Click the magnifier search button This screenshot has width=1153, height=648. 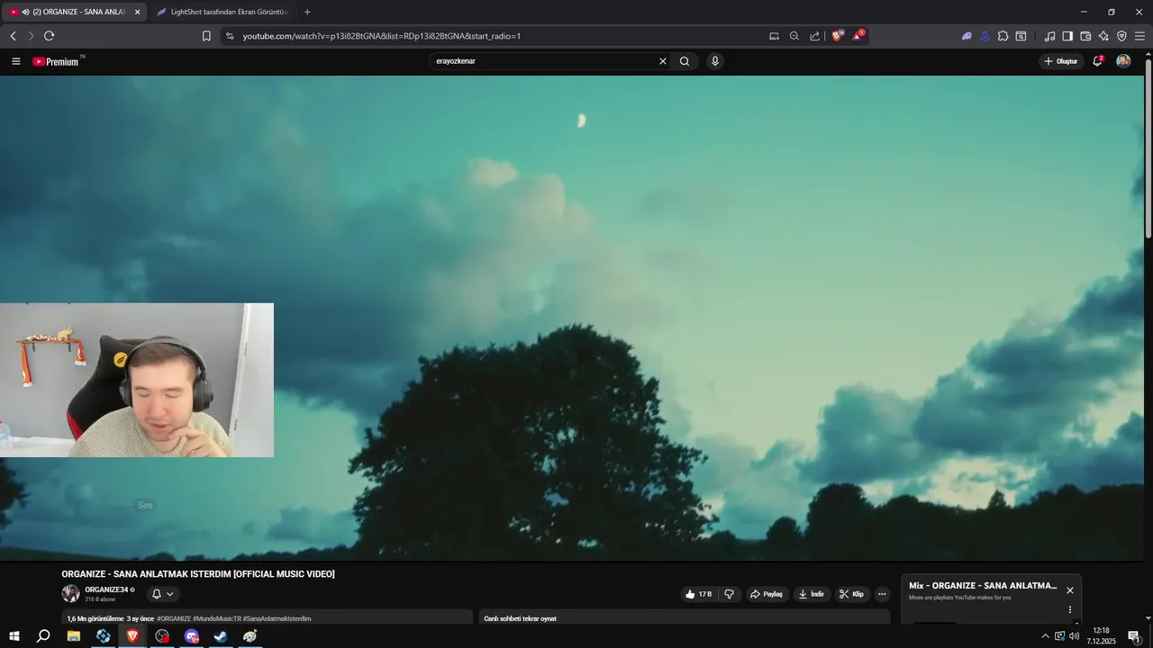685,61
